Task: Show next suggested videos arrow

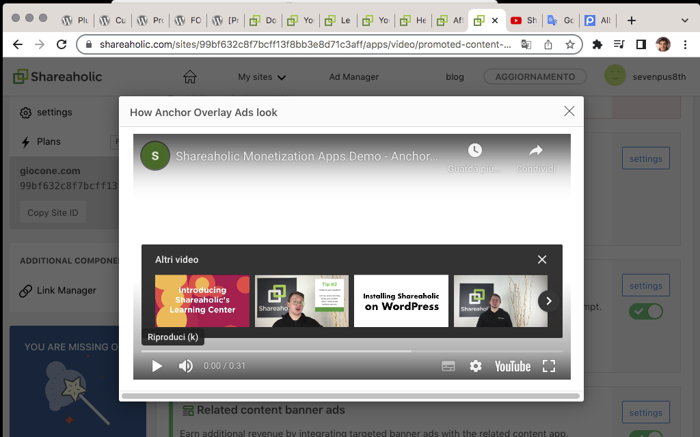Action: click(549, 301)
